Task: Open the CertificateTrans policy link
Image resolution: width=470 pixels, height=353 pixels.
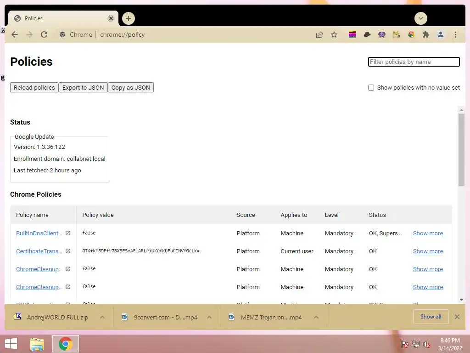Action: [x=39, y=251]
